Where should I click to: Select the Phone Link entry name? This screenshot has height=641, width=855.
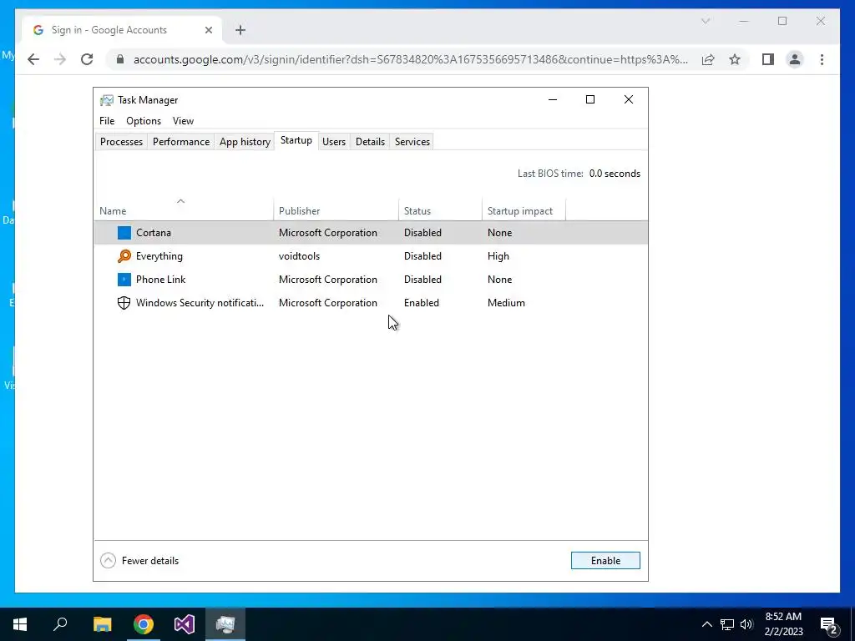coord(161,280)
